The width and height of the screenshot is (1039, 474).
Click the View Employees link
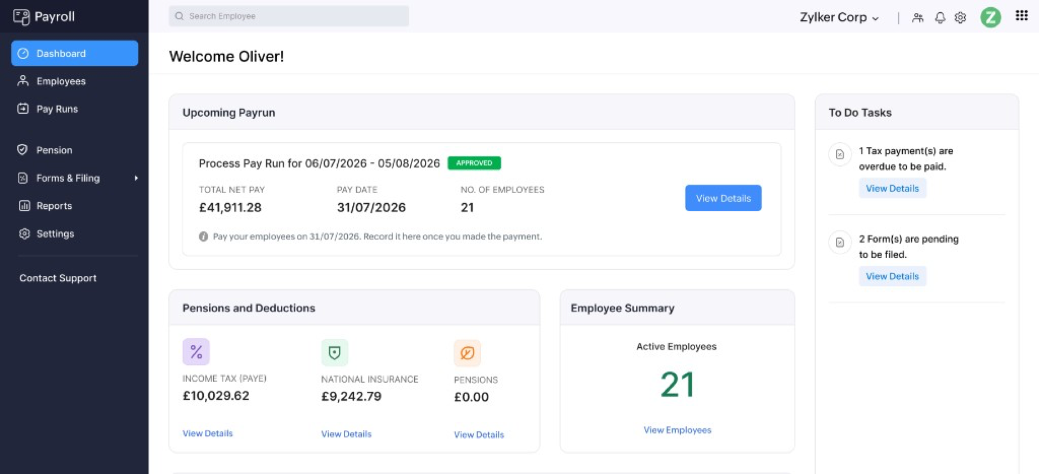pyautogui.click(x=677, y=430)
